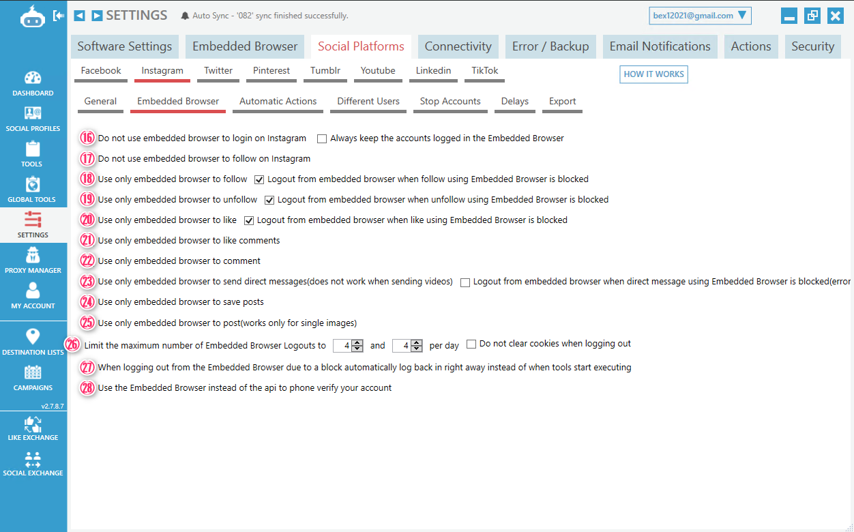Viewport: 854px width, 532px height.
Task: Select the Facebook platform tab
Action: 101,71
